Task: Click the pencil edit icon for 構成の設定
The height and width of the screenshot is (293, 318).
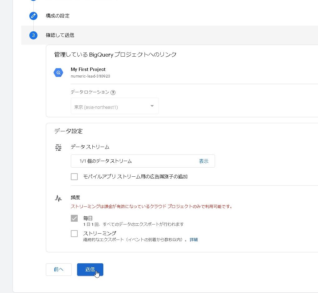Action: (x=33, y=16)
